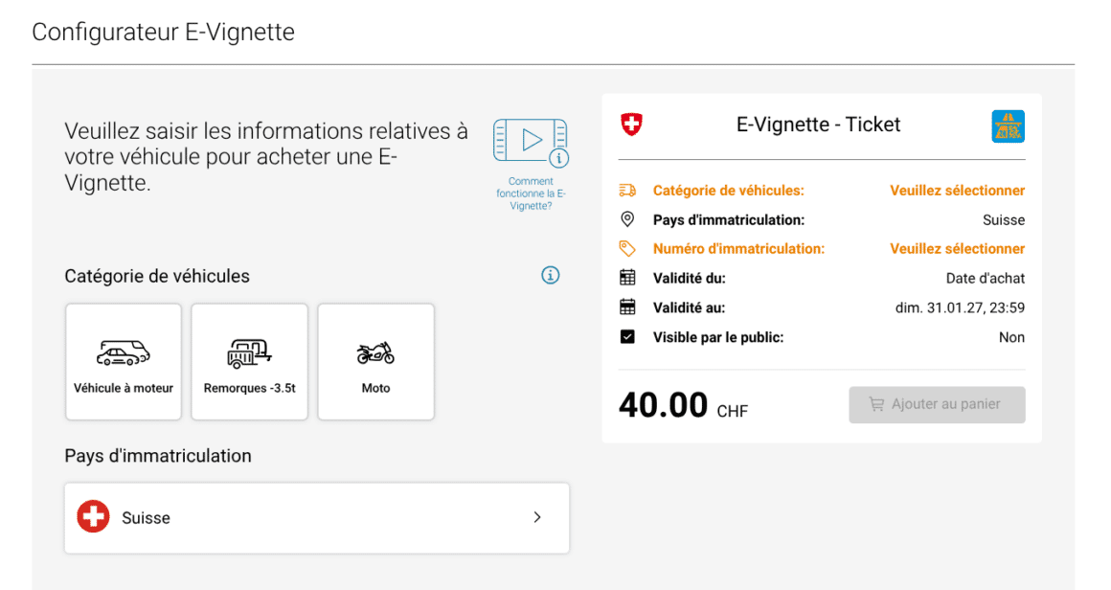Choose Moto as the vehicle category

click(375, 362)
